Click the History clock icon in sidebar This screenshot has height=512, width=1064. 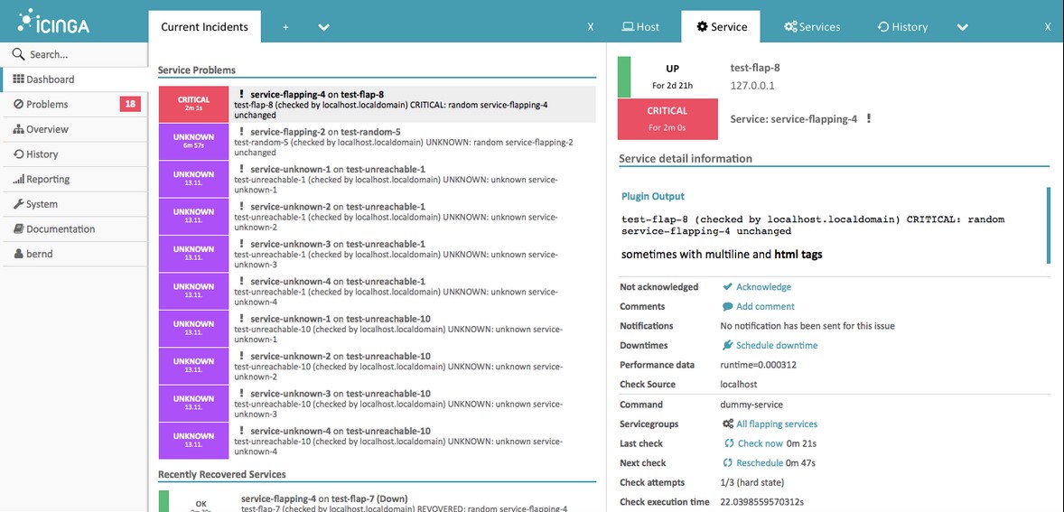(19, 154)
